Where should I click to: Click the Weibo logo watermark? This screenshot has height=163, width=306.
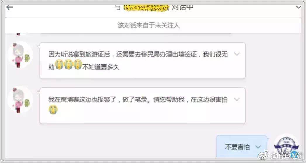pos(263,155)
